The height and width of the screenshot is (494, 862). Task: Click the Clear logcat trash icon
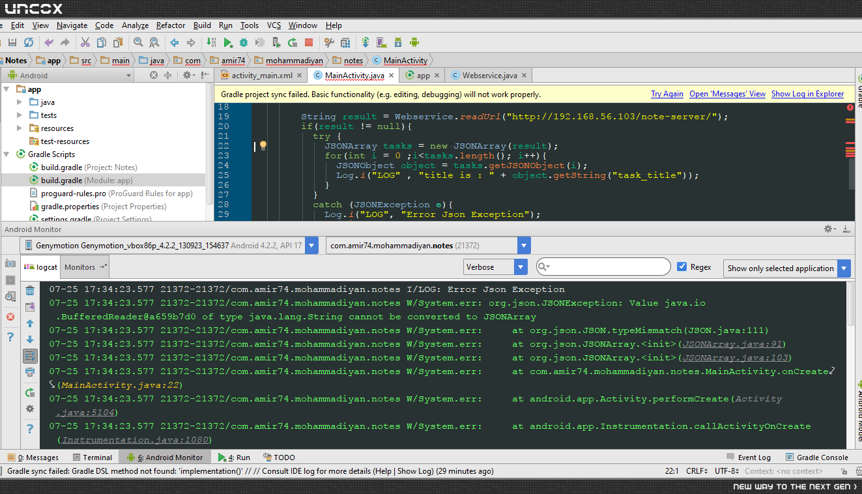pyautogui.click(x=30, y=291)
